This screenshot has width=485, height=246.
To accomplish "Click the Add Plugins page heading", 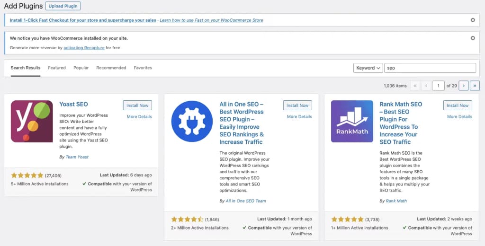I will coord(23,6).
